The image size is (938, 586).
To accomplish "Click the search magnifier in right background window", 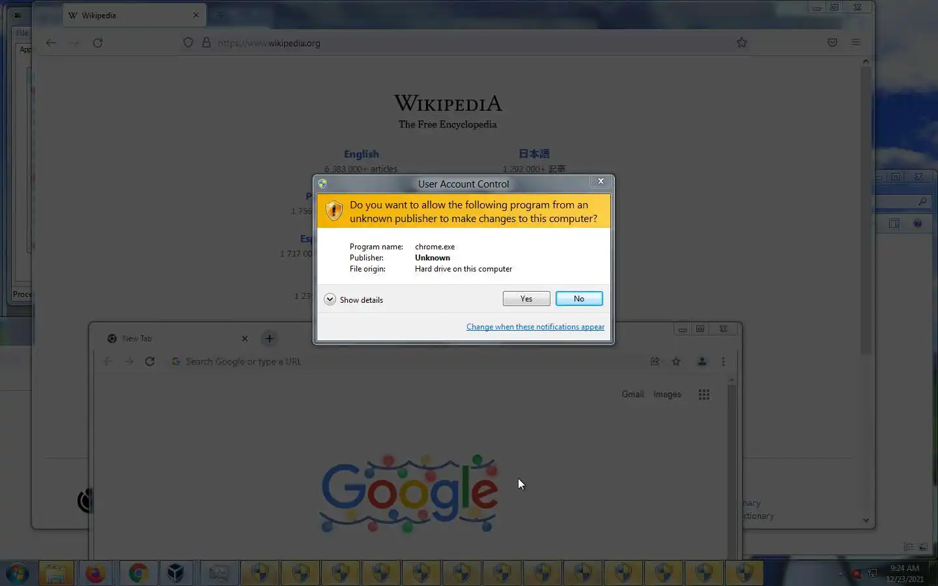I will pyautogui.click(x=922, y=202).
